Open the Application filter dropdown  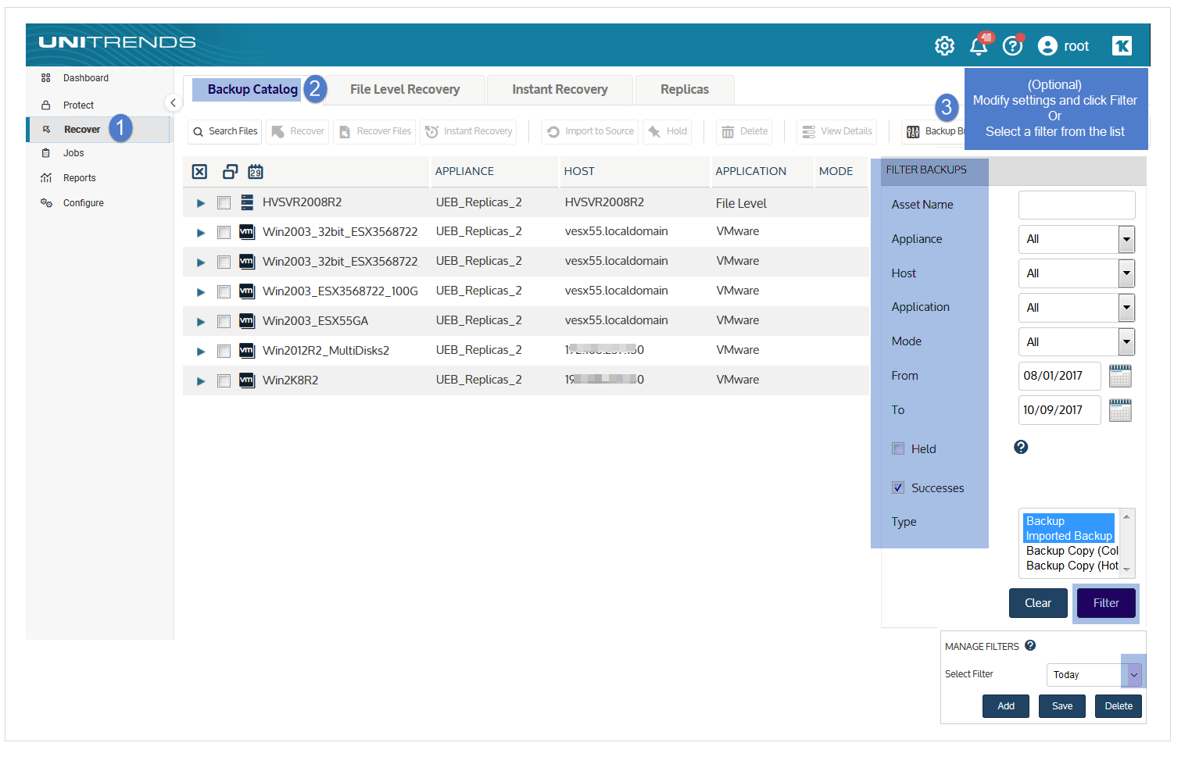coord(1076,308)
